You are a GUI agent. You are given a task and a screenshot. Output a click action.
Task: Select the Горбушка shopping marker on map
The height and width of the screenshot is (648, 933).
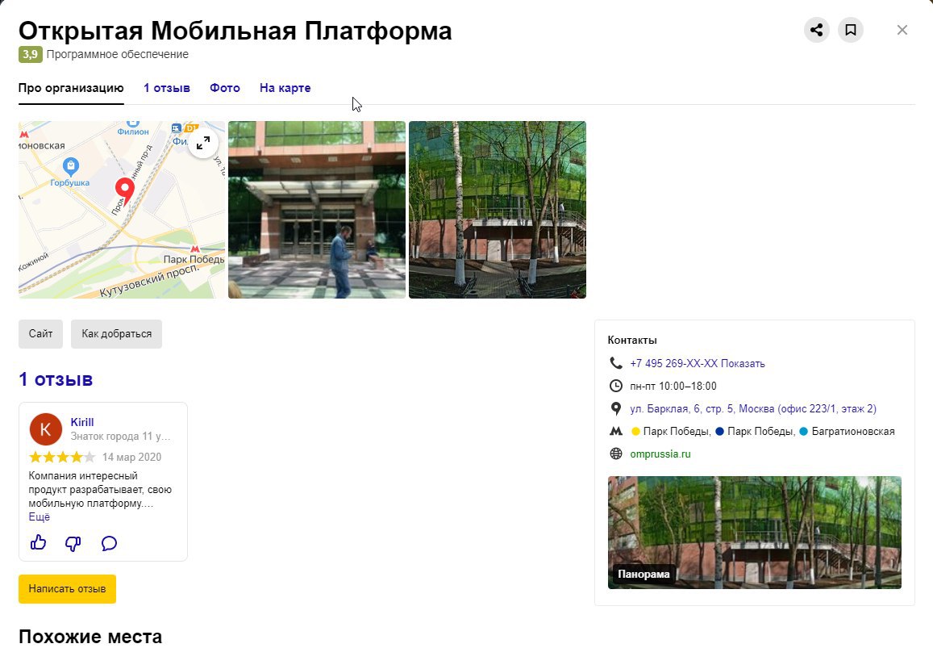pos(70,165)
